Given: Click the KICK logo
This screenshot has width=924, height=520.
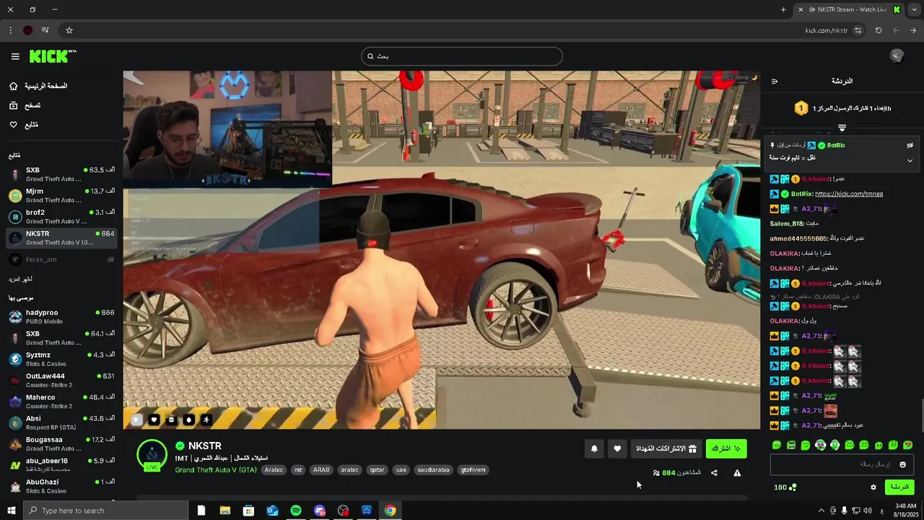Looking at the screenshot, I should (x=53, y=56).
